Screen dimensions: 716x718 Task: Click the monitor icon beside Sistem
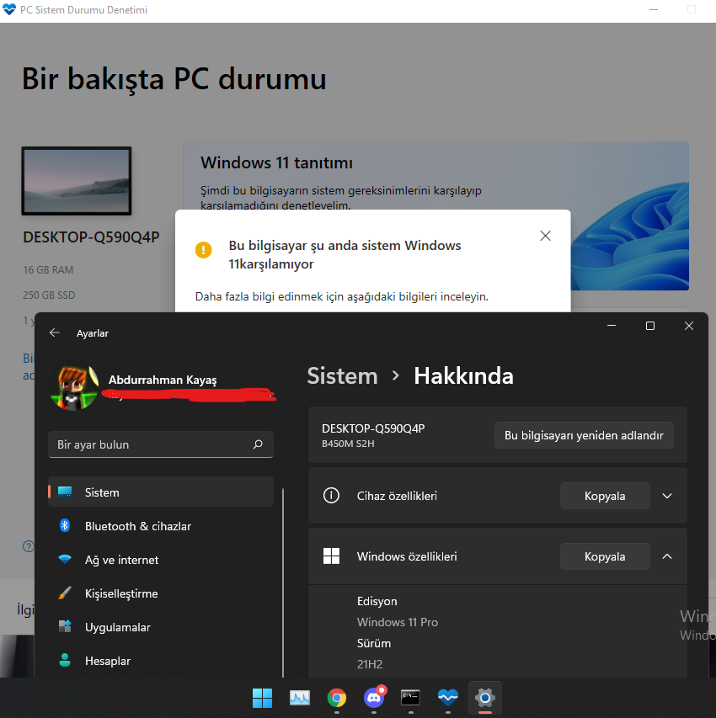(x=65, y=492)
